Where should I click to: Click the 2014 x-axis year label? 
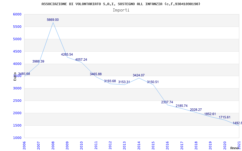point(139,146)
